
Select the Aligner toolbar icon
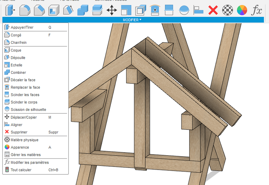(199, 10)
